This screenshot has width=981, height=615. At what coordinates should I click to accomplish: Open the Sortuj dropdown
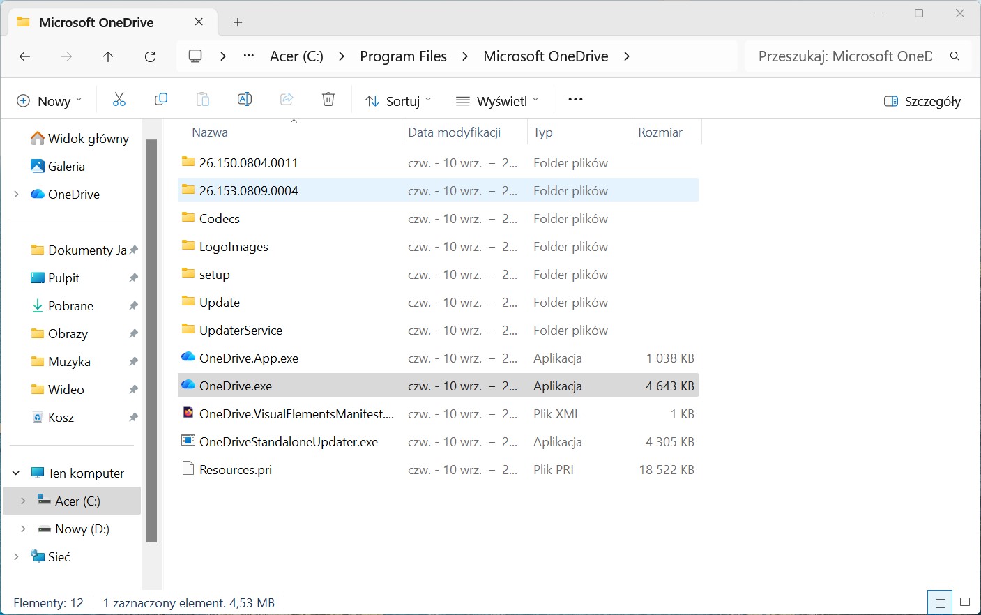[398, 101]
